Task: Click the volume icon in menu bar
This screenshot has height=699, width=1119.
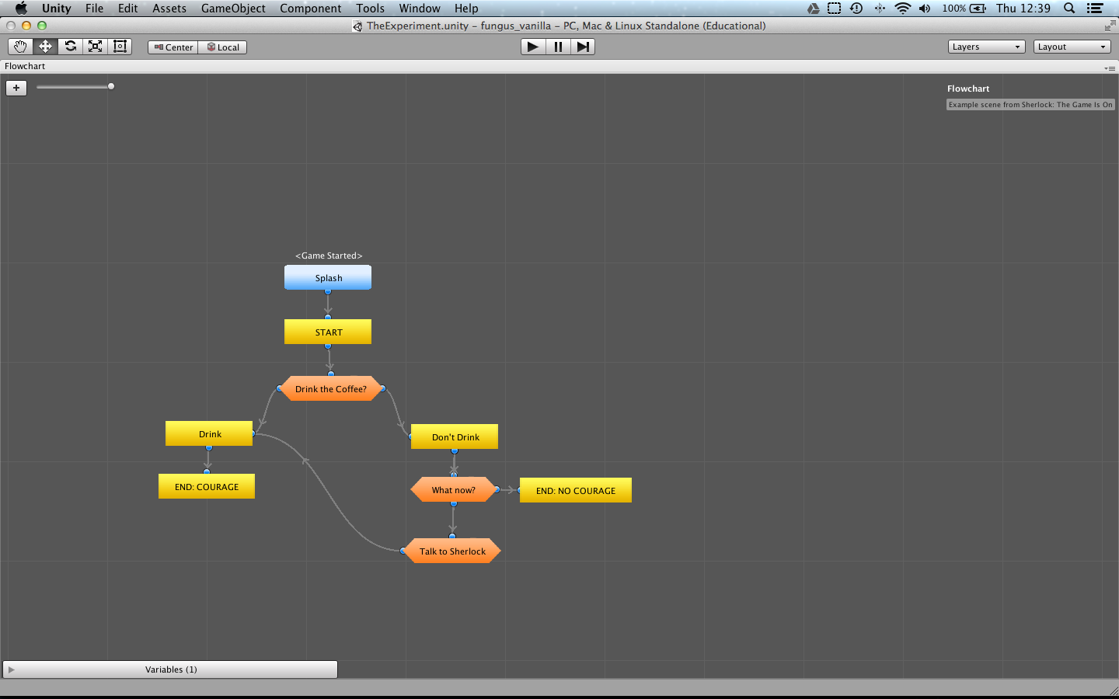Action: click(x=925, y=9)
